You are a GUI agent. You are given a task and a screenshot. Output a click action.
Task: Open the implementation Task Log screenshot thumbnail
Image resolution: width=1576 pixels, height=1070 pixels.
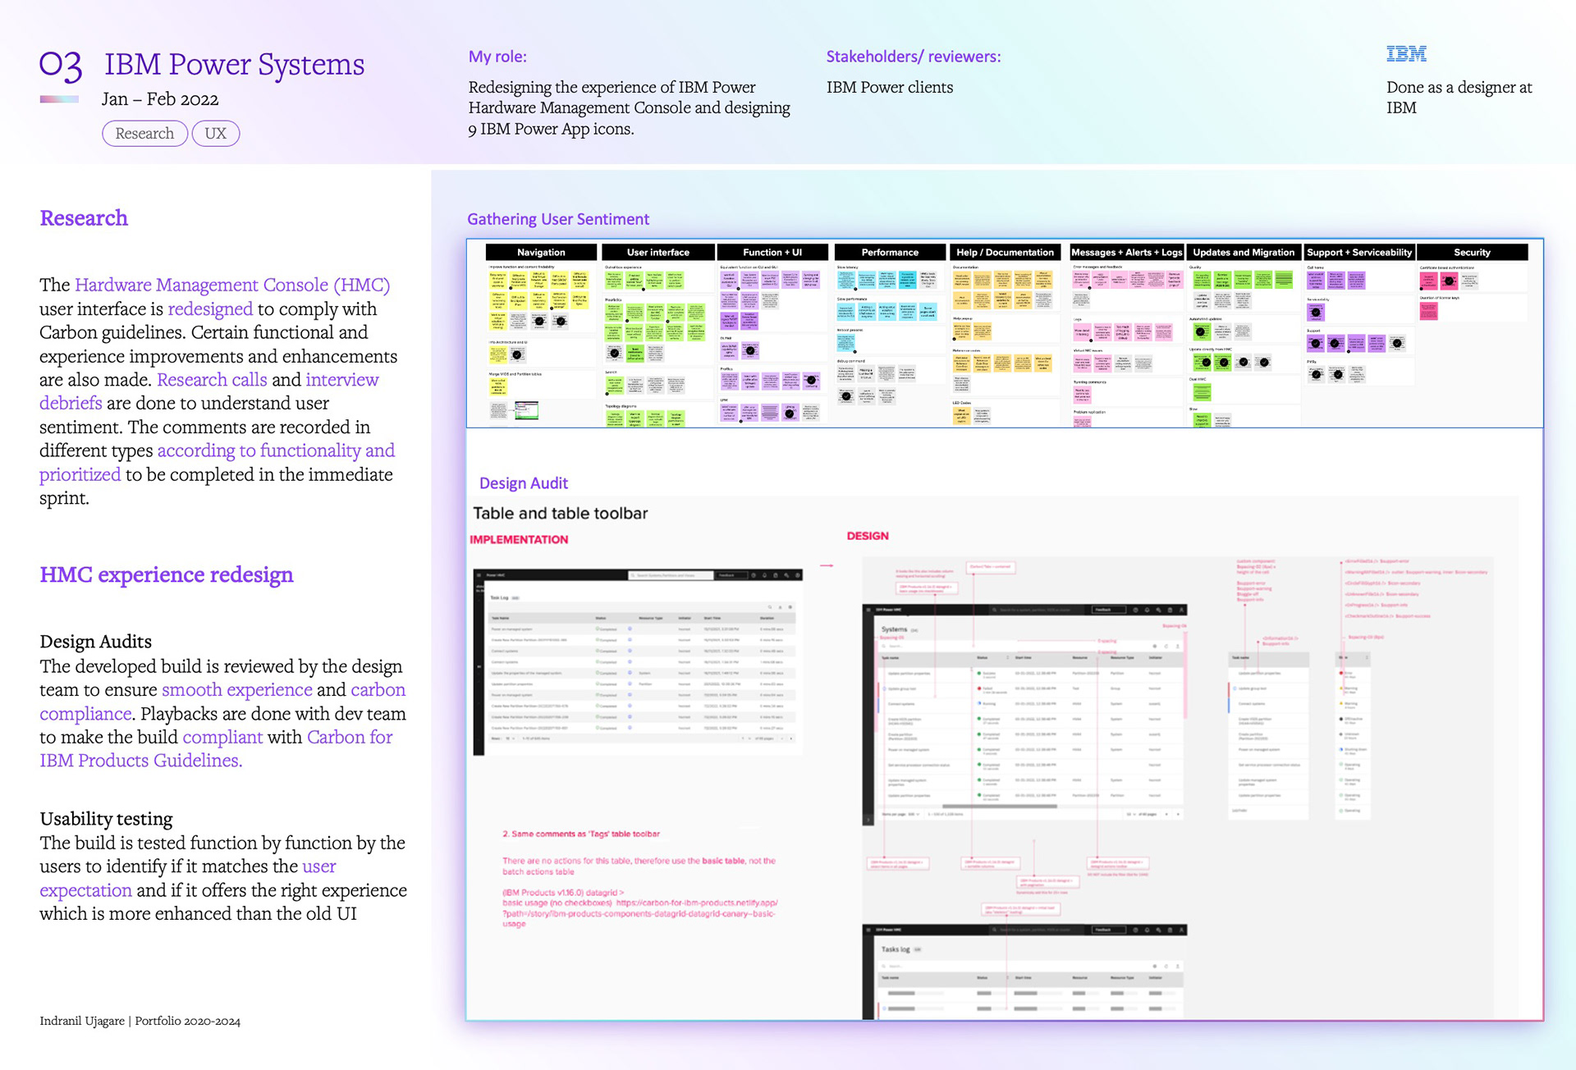pyautogui.click(x=638, y=661)
